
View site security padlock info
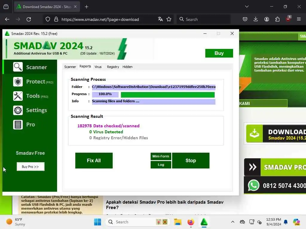(56, 19)
